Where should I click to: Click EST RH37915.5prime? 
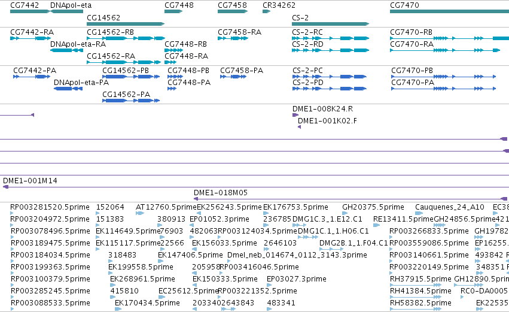[420, 279]
